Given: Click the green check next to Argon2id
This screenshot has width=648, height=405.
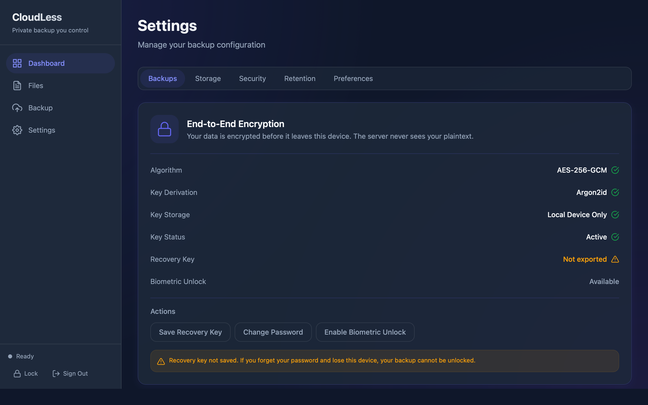Looking at the screenshot, I should coord(615,192).
